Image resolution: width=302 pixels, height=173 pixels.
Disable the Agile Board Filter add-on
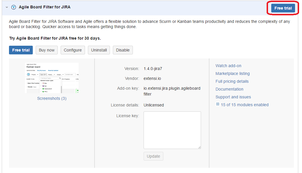(123, 50)
